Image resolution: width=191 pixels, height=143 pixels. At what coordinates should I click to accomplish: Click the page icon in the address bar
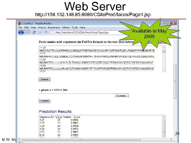click(x=52, y=33)
